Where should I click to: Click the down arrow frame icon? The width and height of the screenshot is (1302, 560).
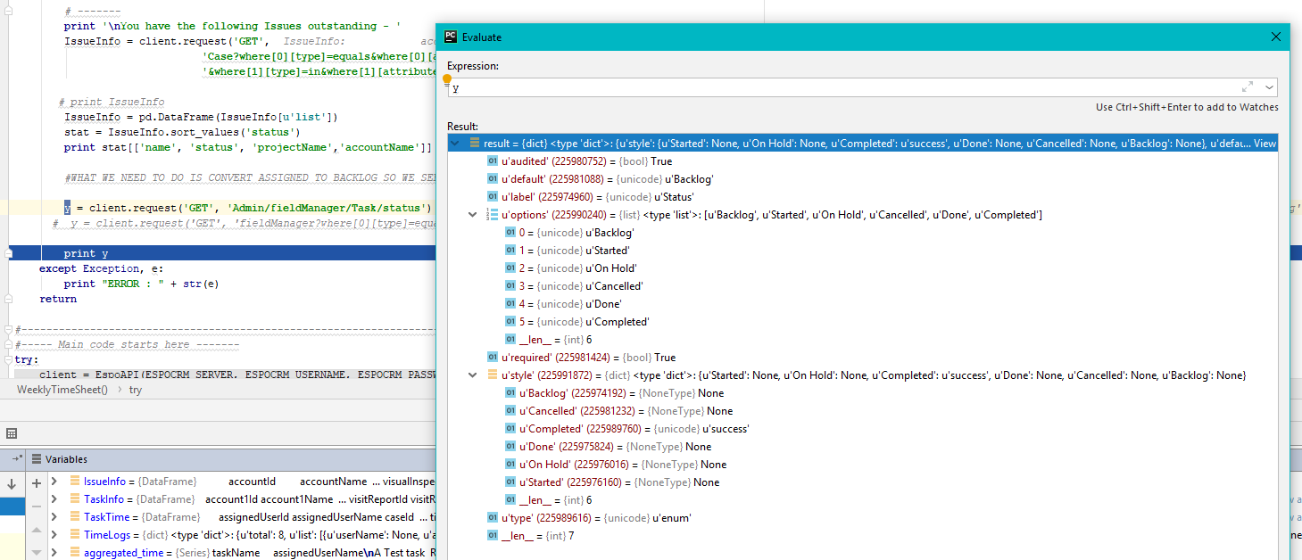[x=12, y=484]
